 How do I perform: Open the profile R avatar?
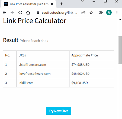point(109,12)
